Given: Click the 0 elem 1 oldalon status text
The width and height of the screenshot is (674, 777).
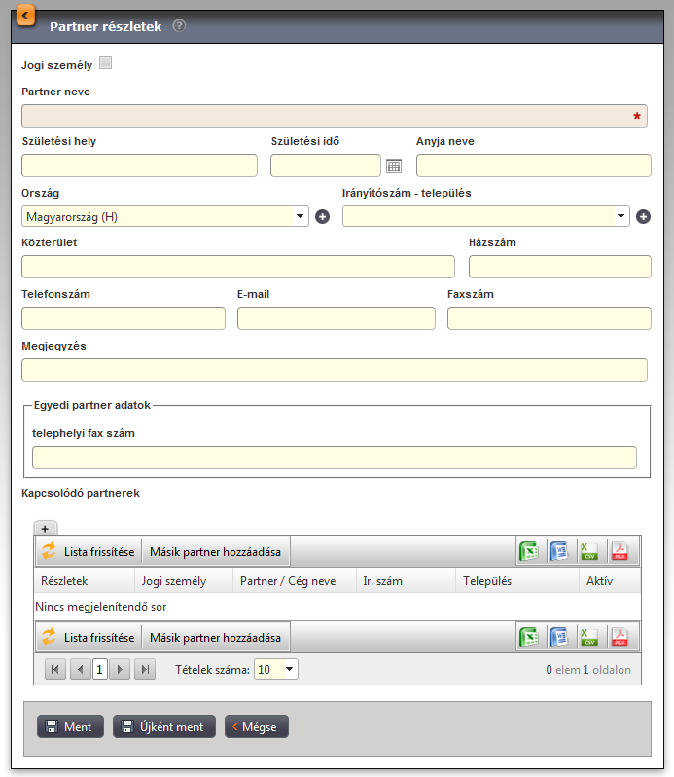Looking at the screenshot, I should click(x=588, y=670).
